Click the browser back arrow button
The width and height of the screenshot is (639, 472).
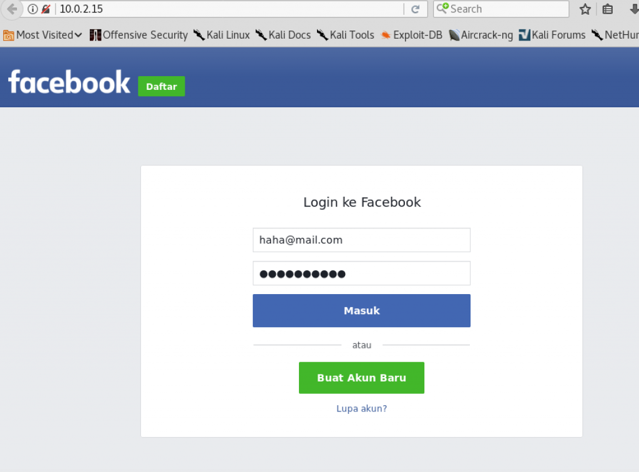click(11, 9)
